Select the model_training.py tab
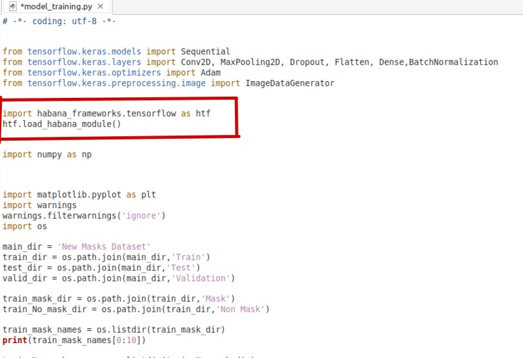The height and width of the screenshot is (358, 523). (56, 6)
